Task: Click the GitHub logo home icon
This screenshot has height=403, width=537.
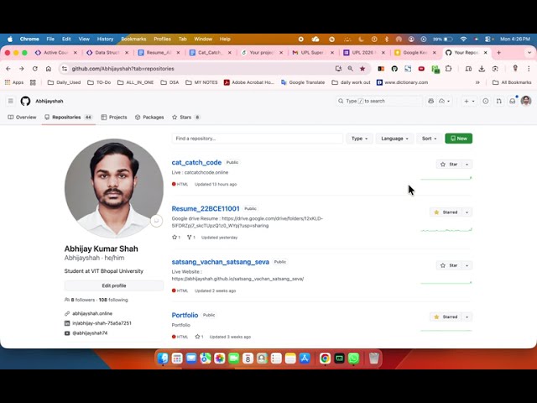Action: [25, 101]
